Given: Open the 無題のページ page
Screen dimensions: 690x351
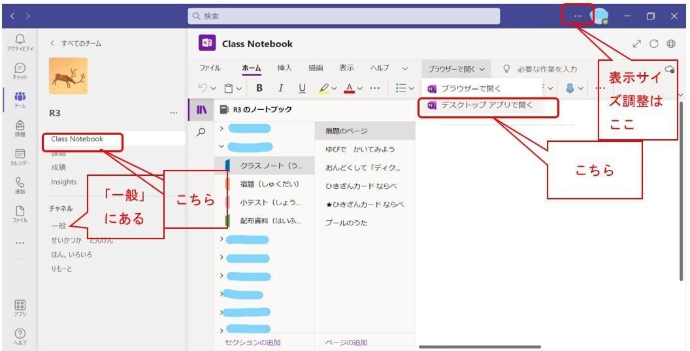Looking at the screenshot, I should click(x=365, y=131).
